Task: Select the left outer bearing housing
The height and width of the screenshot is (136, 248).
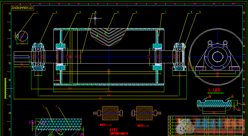Action: click(x=38, y=57)
